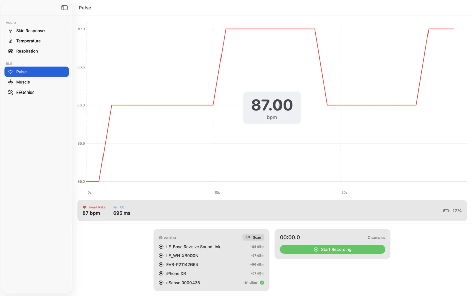Viewport: 472px width, 296px height.
Task: Select the Temperature thermometer icon
Action: 10,41
